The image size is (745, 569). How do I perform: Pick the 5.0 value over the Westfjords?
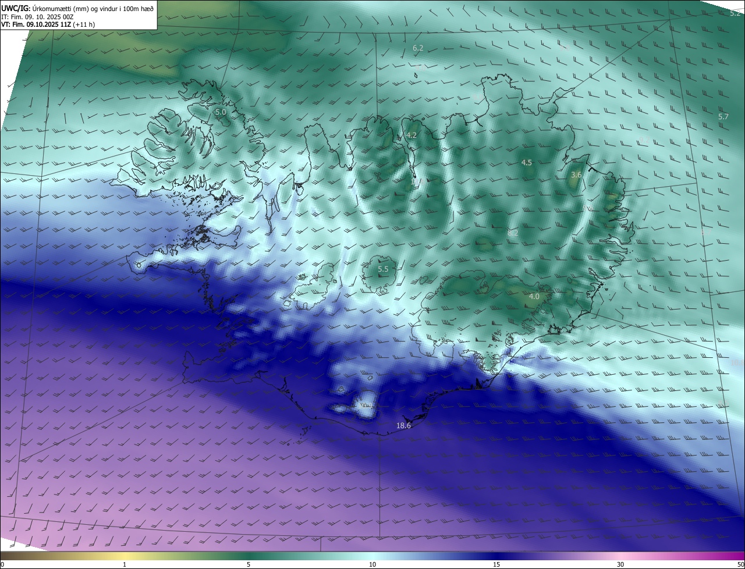pyautogui.click(x=220, y=112)
